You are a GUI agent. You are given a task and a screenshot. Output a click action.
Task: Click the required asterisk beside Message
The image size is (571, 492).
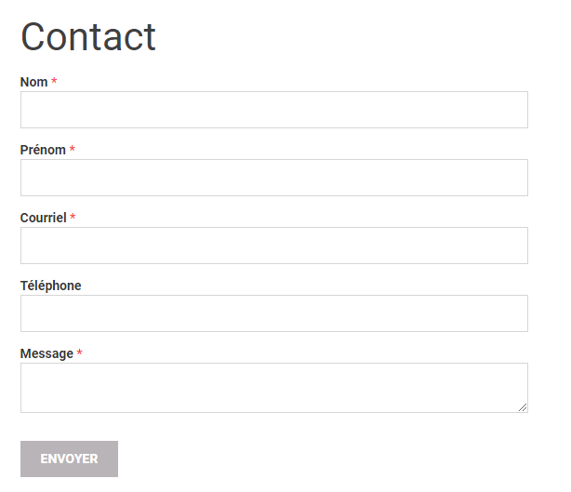point(80,353)
